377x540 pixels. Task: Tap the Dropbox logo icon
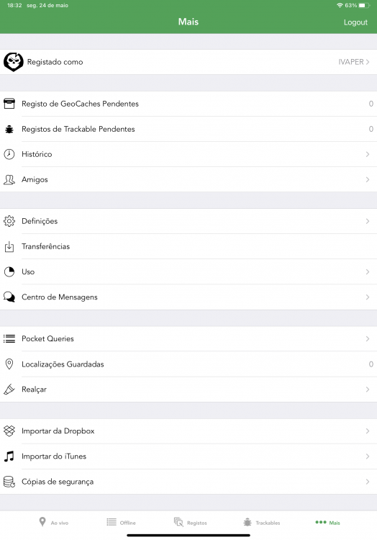[9, 431]
